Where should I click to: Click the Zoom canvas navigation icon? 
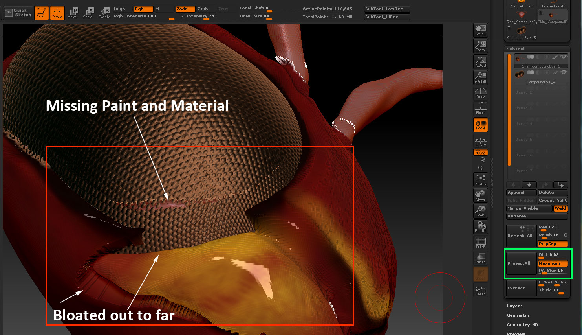click(x=481, y=46)
